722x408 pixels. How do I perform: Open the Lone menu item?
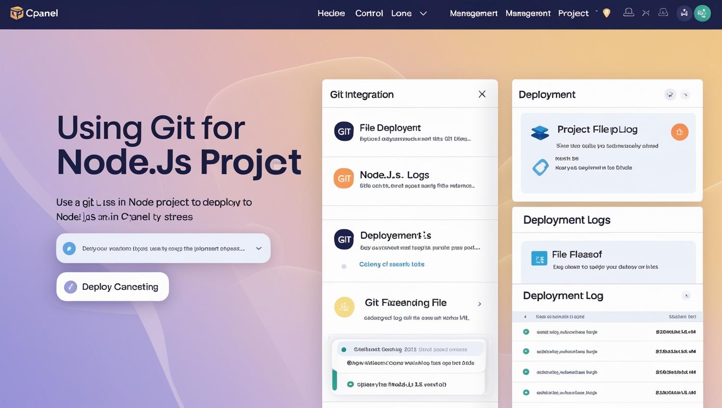tap(401, 13)
